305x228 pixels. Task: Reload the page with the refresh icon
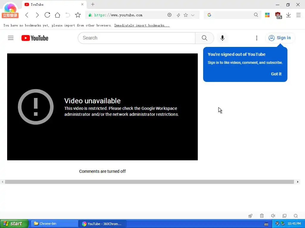click(47, 15)
